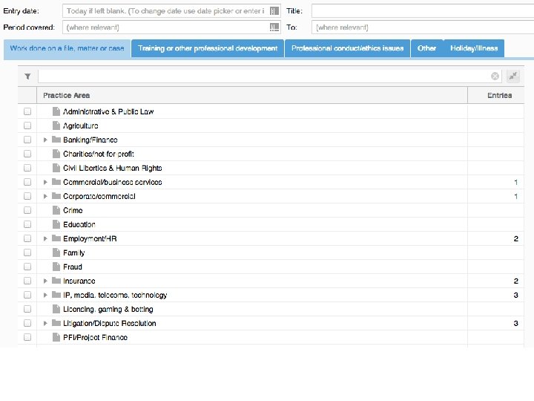Switch to Training or other professional development tab
534x401 pixels.
click(x=208, y=48)
